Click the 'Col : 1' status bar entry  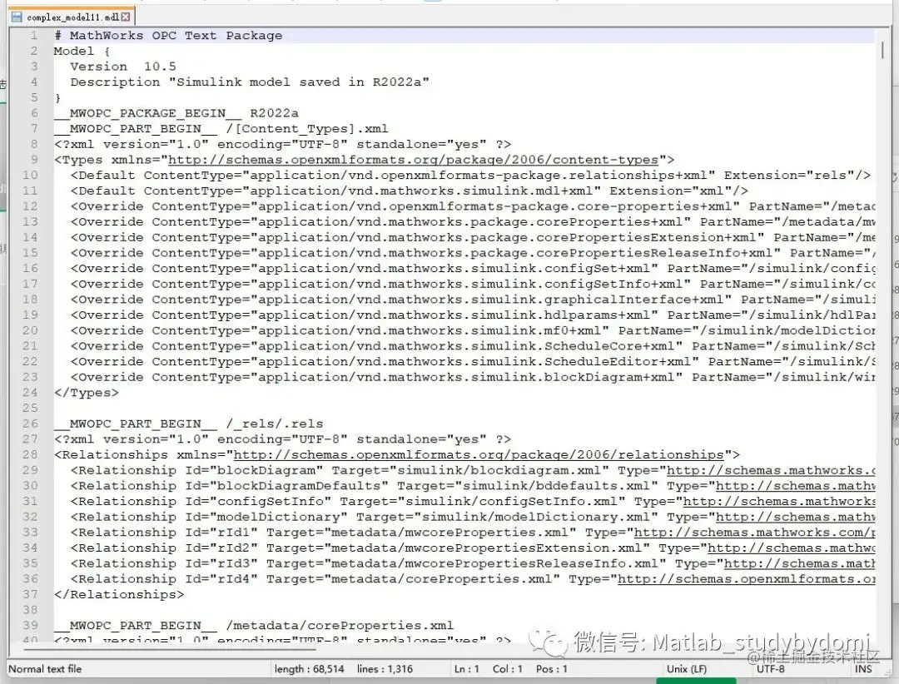pos(508,668)
